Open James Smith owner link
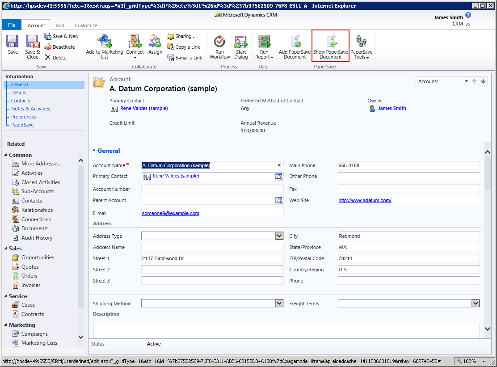 [x=392, y=108]
